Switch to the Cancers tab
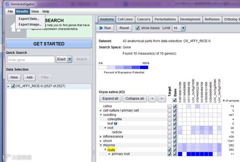The image size is (240, 162). [x=144, y=19]
